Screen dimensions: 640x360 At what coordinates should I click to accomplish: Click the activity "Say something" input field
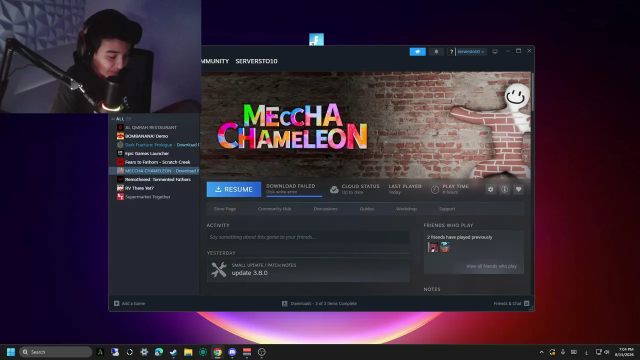(308, 237)
